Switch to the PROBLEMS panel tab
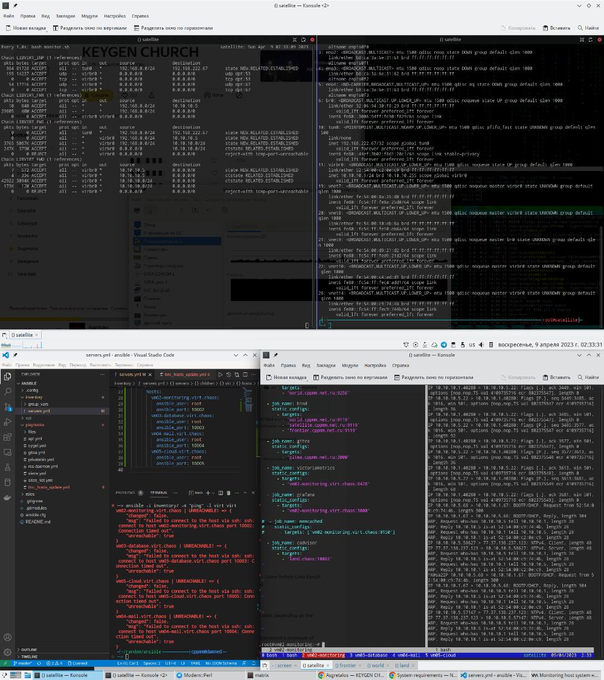Image resolution: width=604 pixels, height=680 pixels. [125, 493]
